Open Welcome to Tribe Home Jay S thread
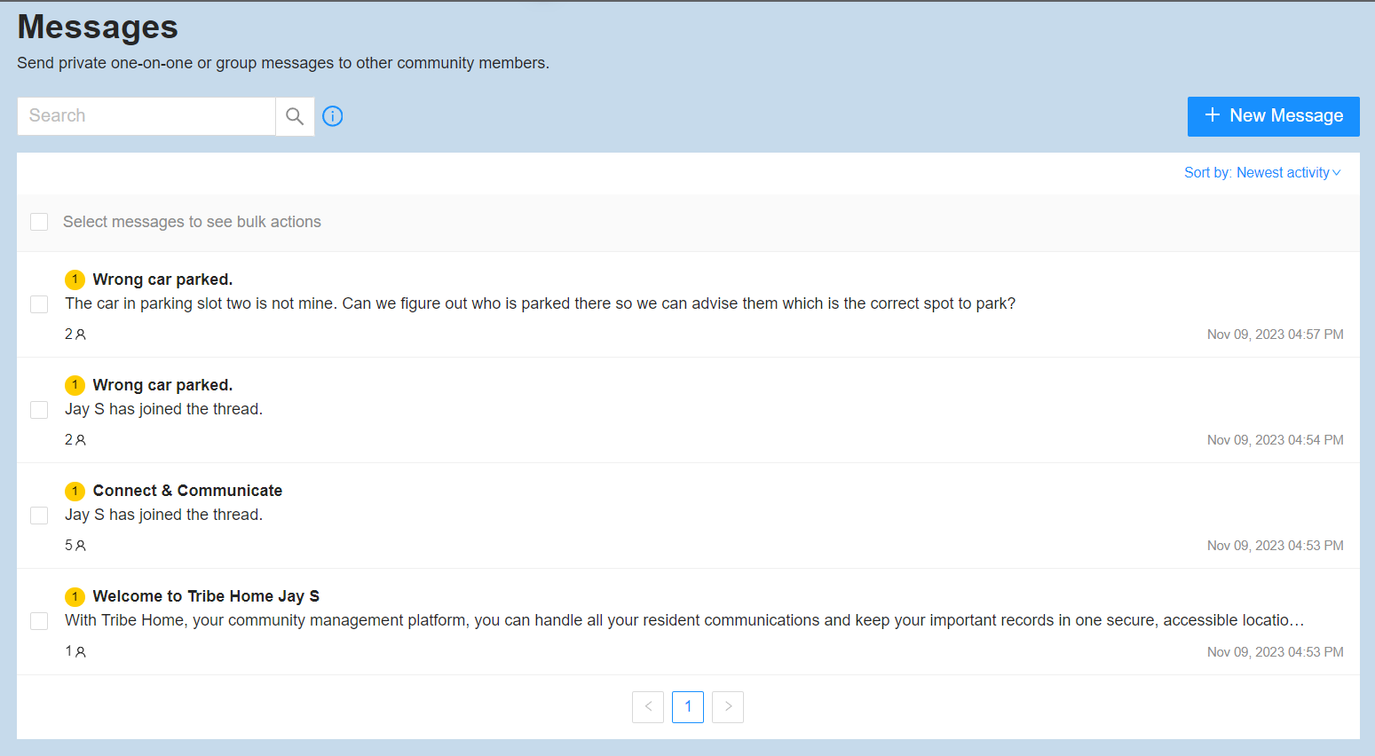Screen dimensions: 1375x756 [206, 596]
